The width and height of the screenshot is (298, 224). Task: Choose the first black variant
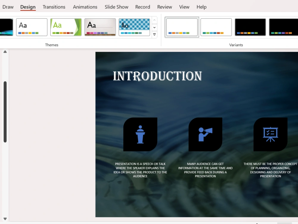coord(250,27)
